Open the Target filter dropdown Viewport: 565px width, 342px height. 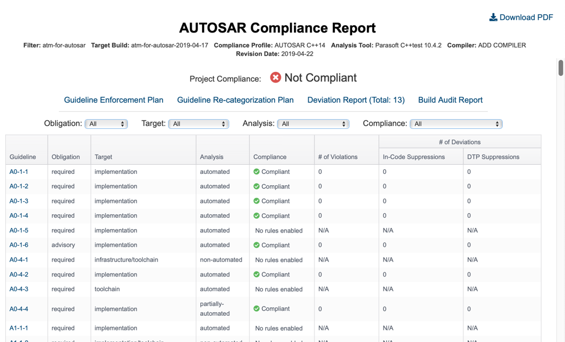tap(199, 124)
